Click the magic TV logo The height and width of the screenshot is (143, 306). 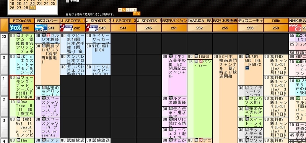click(129, 12)
